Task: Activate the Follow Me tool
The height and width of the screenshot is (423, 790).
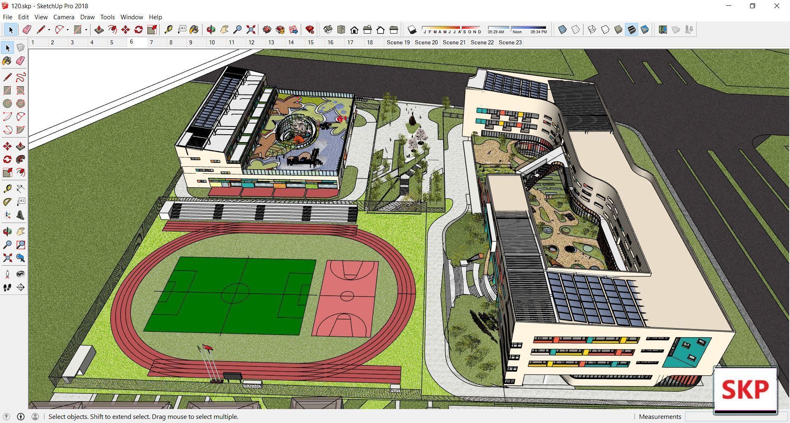Action: tap(20, 159)
